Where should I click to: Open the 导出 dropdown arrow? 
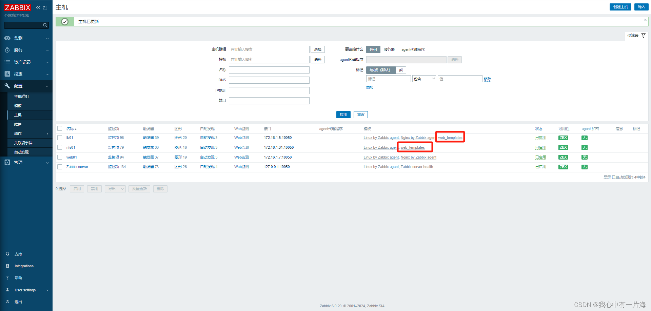[122, 189]
